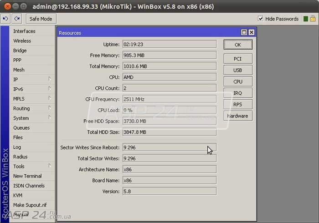Click the CPU Frequency field 2511 MHz

[170, 99]
